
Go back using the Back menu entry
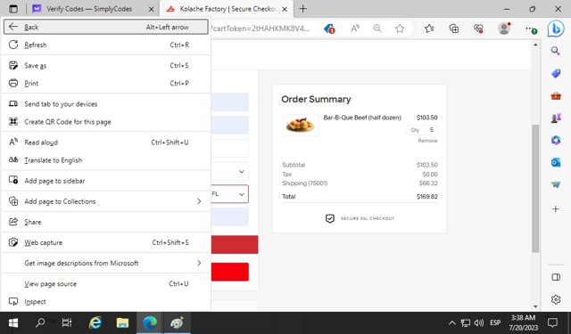pos(105,27)
